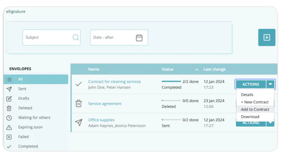Click checkmark status icon of cleaning services row
Screen dimensions: 281x158
(78, 84)
